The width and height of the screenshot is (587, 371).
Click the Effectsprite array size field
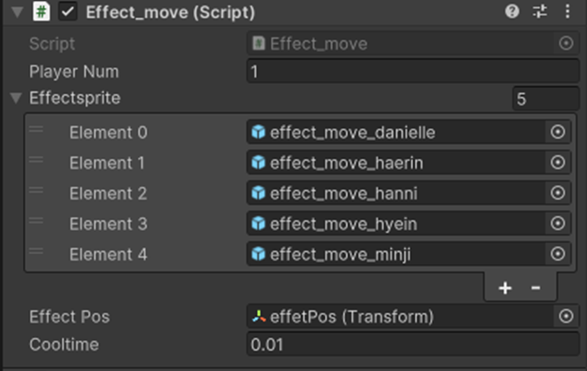(x=545, y=99)
